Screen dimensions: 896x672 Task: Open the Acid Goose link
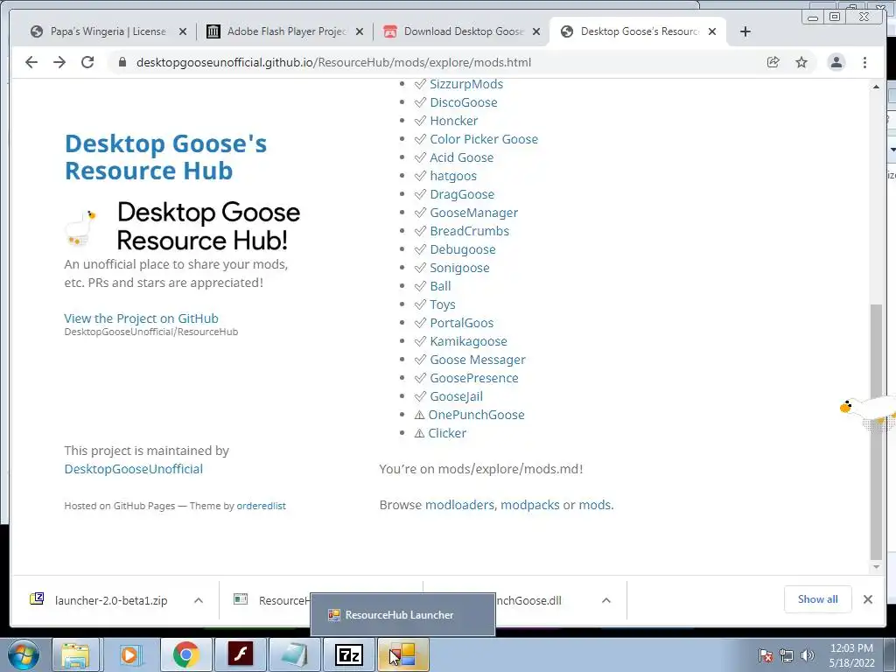click(462, 157)
